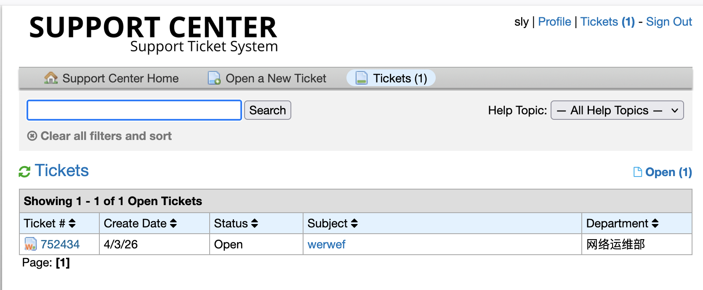Sort the Subject column
The height and width of the screenshot is (290, 703).
point(354,223)
